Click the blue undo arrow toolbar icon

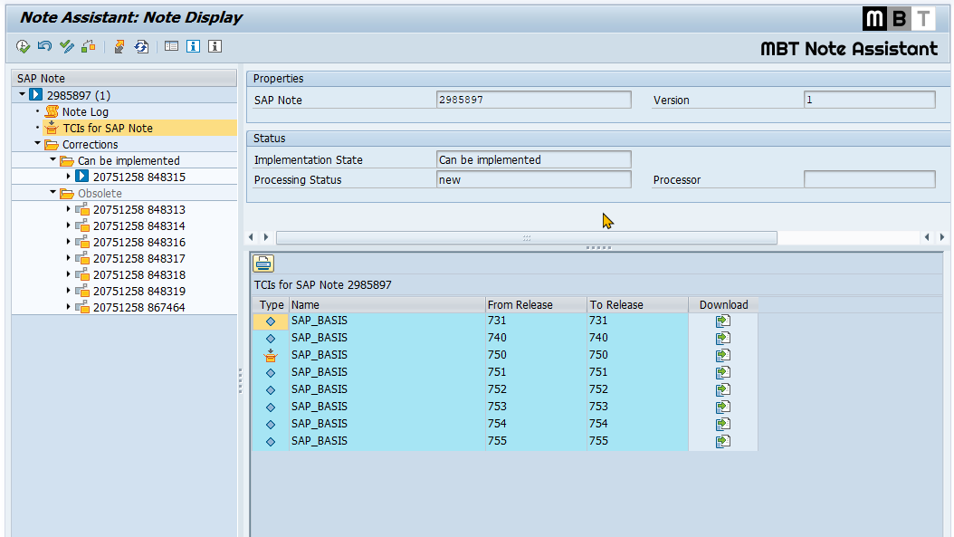pyautogui.click(x=44, y=46)
